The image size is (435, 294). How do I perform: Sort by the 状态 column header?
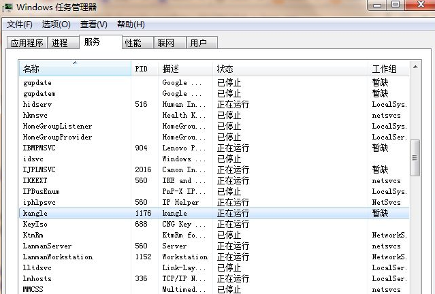click(x=290, y=69)
